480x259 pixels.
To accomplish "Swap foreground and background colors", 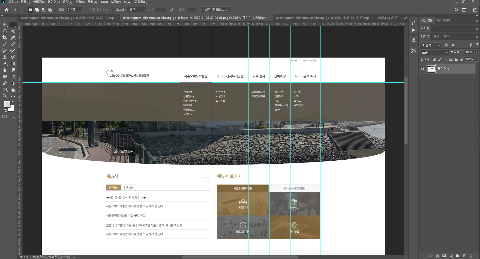I will [x=13, y=102].
